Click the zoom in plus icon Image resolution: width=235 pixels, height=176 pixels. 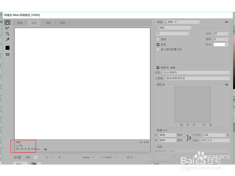(x=19, y=158)
